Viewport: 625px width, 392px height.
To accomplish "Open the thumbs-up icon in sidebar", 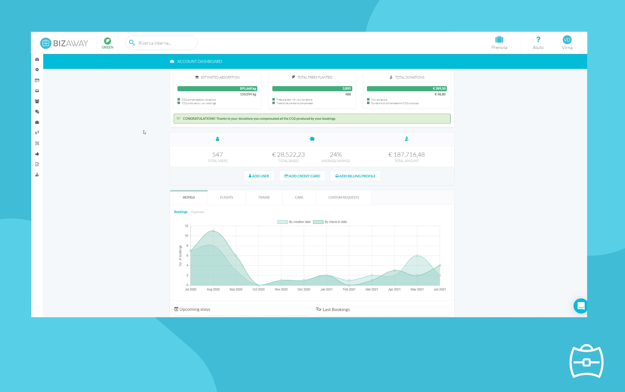I will (x=37, y=154).
